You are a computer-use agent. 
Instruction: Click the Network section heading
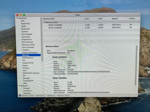pos(24,86)
